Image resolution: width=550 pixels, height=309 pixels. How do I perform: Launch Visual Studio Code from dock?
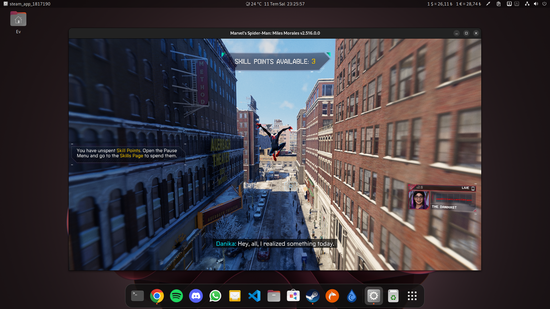point(254,296)
